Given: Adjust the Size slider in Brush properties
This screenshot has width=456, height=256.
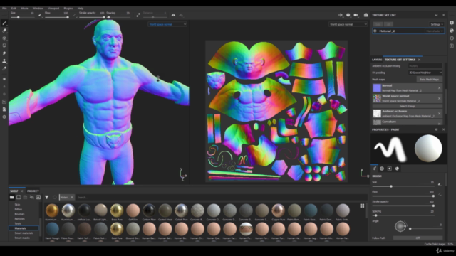Looking at the screenshot, I should 403,186.
